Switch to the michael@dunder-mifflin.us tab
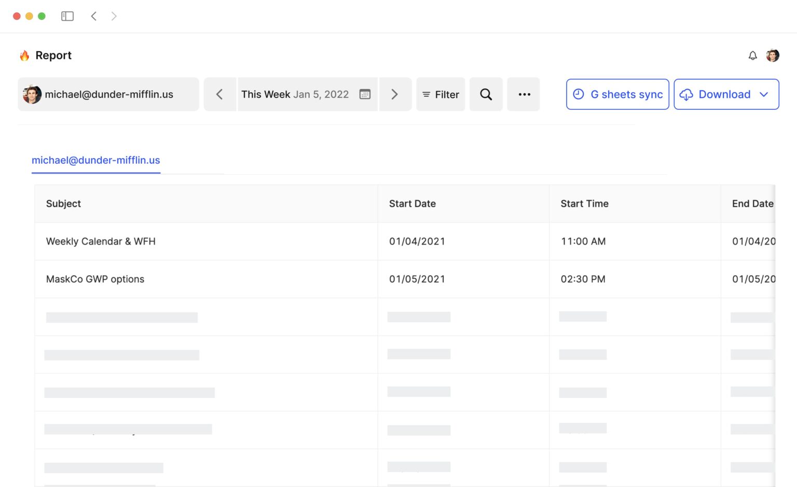Screen dimensions: 797x487 pos(95,160)
